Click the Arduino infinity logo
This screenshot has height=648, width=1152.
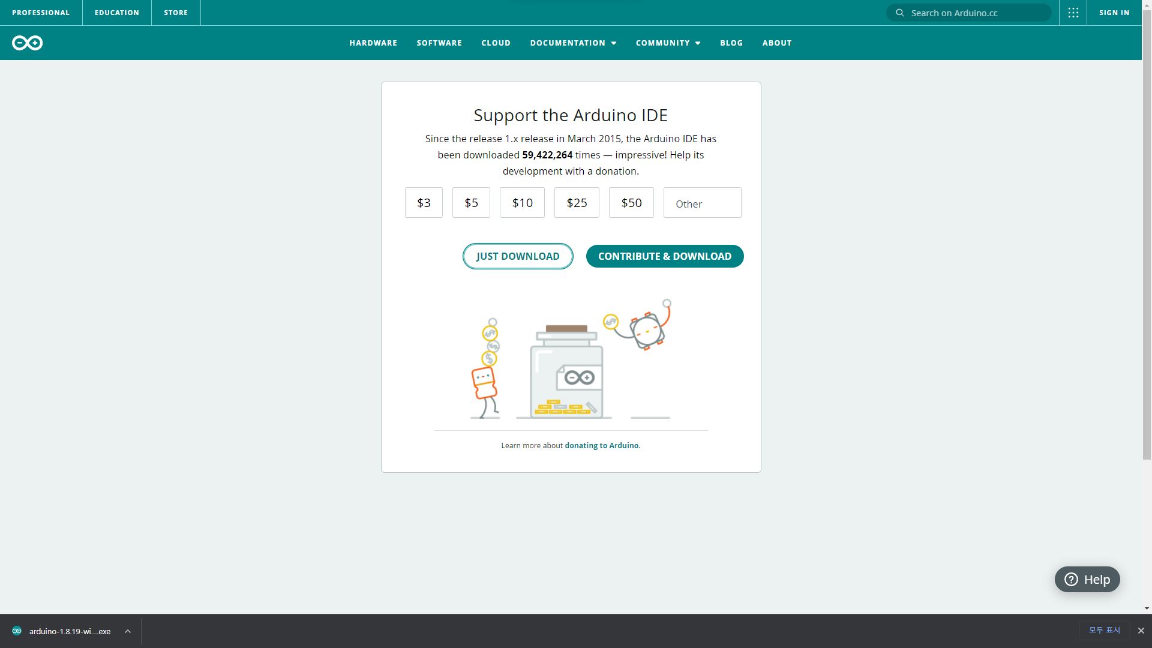pyautogui.click(x=27, y=43)
